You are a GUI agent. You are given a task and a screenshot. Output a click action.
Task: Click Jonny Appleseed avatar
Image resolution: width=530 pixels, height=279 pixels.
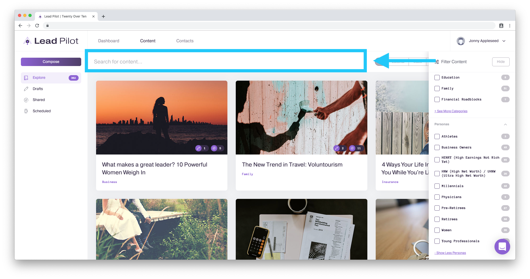pos(461,41)
